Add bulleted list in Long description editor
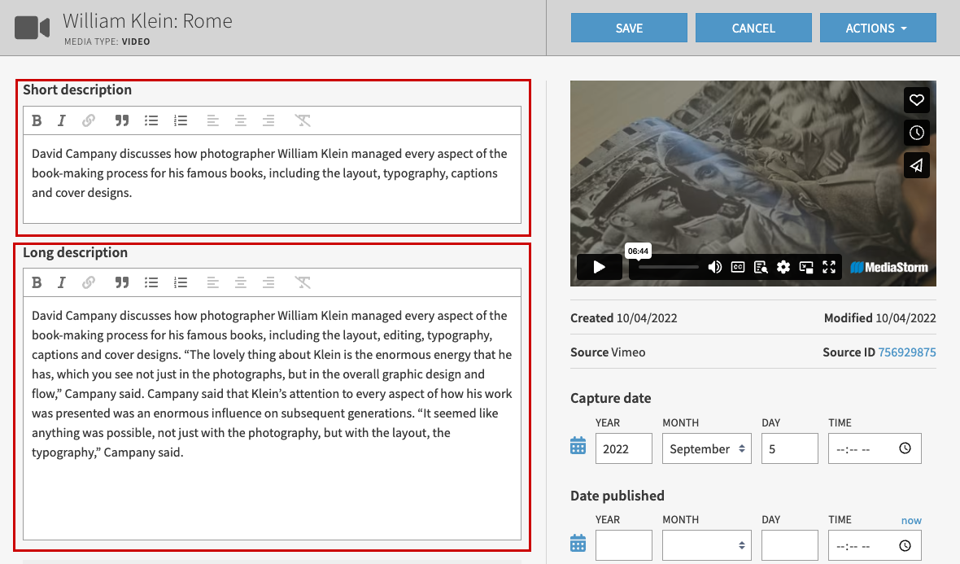Viewport: 960px width, 564px height. pyautogui.click(x=151, y=282)
